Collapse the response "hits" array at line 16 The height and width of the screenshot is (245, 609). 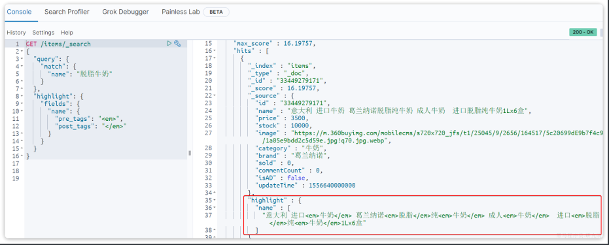[215, 51]
